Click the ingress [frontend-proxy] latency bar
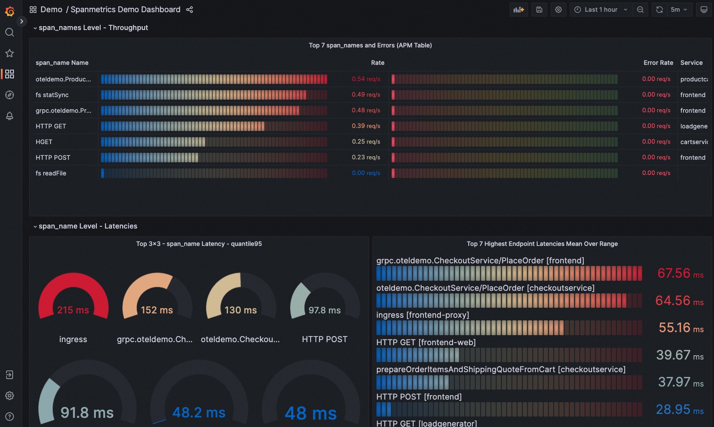The width and height of the screenshot is (714, 427). point(509,328)
